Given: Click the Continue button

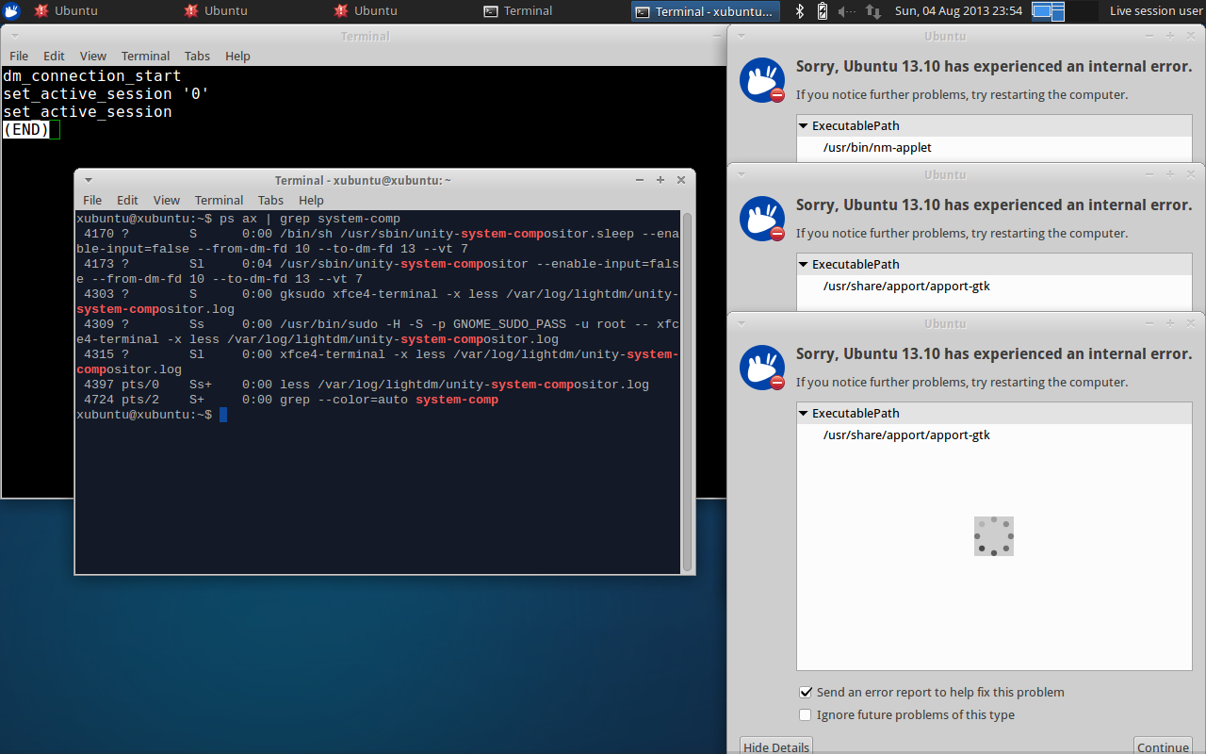Looking at the screenshot, I should coord(1163,746).
